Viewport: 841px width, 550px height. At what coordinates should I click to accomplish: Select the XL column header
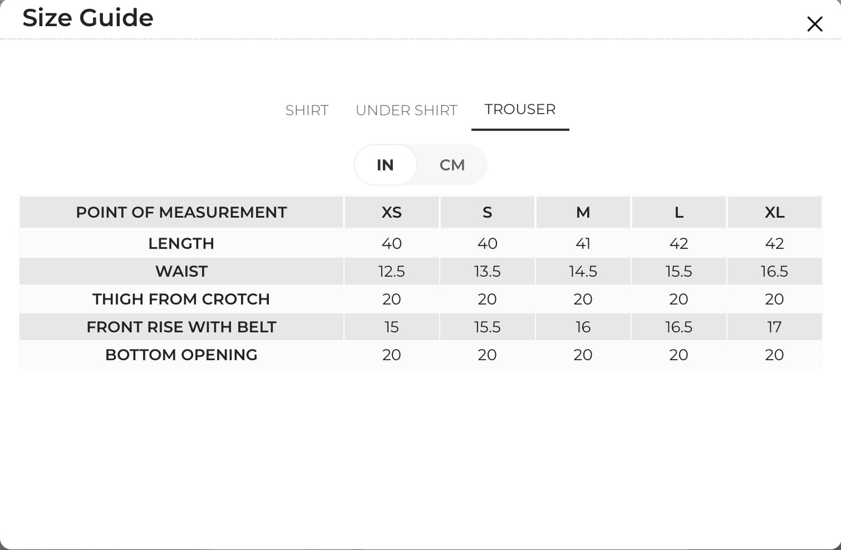775,212
